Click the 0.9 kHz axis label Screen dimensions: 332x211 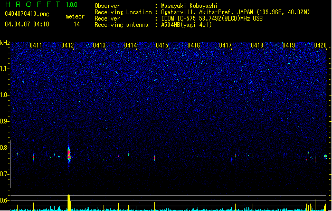(5, 121)
